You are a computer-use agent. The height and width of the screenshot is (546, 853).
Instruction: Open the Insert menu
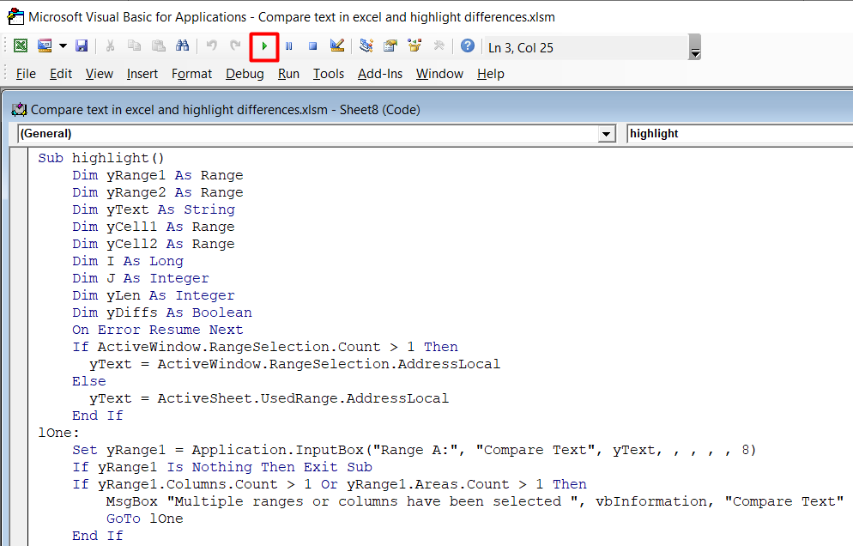coord(142,74)
